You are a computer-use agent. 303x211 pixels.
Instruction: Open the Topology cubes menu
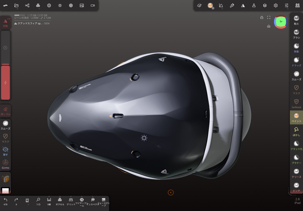coord(38,5)
